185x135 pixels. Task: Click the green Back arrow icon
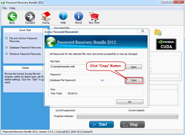(x=12, y=17)
